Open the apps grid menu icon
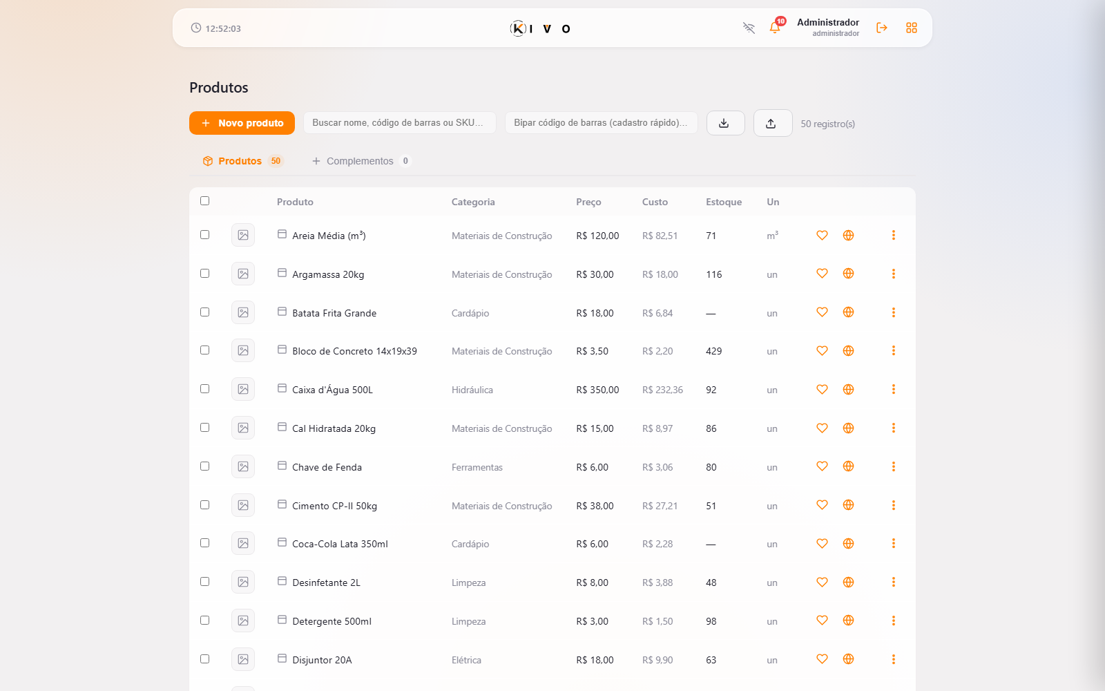The height and width of the screenshot is (691, 1105). [x=912, y=28]
